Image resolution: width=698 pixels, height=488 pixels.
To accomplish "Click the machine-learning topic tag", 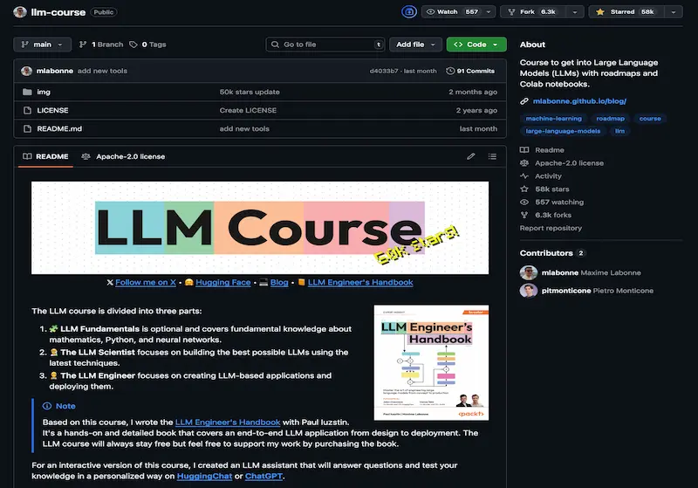I will click(553, 119).
